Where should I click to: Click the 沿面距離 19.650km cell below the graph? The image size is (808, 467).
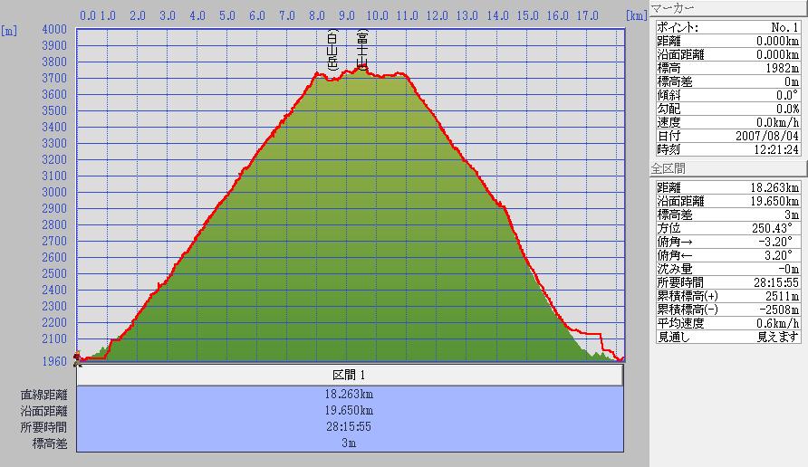pyautogui.click(x=350, y=411)
